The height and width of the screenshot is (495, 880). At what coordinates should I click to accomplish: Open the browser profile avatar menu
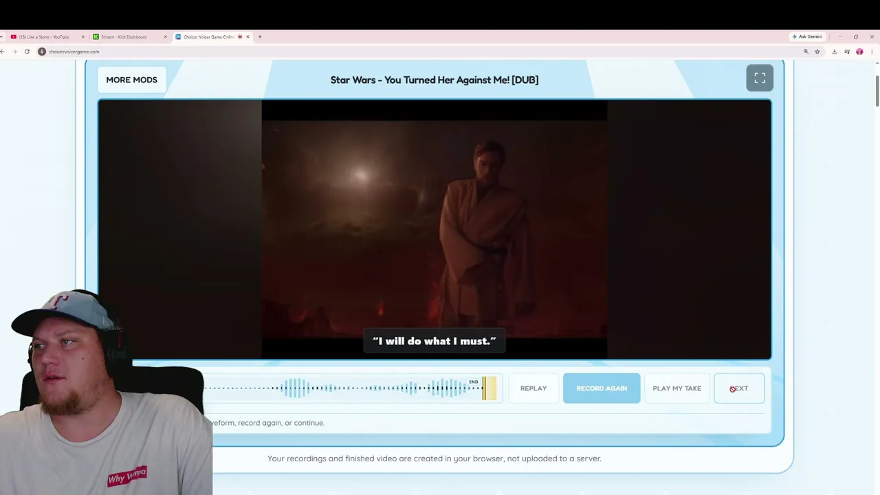[859, 52]
